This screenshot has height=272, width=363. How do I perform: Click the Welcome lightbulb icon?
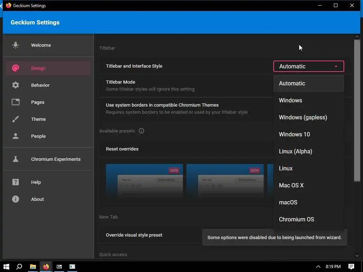click(x=16, y=45)
